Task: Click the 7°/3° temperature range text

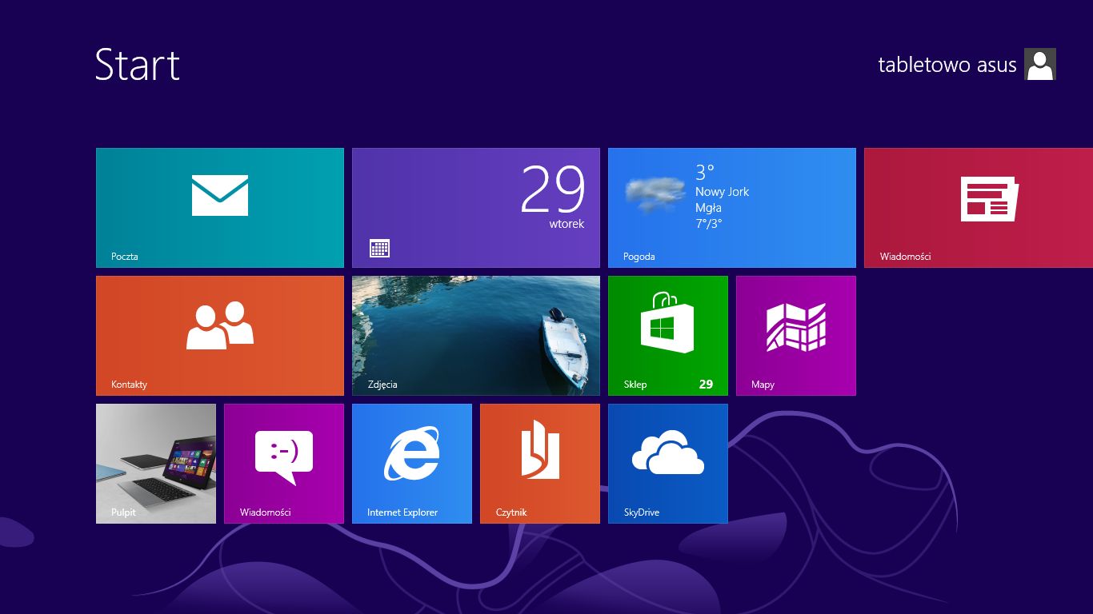Action: point(709,224)
